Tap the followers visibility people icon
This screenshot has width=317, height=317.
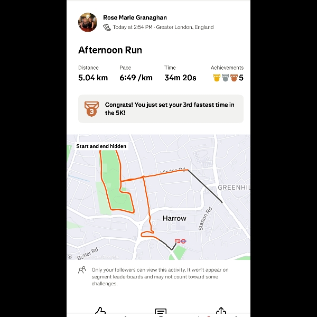tap(82, 270)
